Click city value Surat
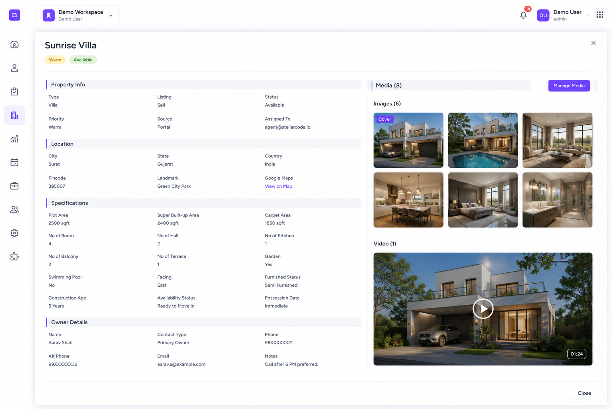Image resolution: width=614 pixels, height=409 pixels. pyautogui.click(x=54, y=164)
